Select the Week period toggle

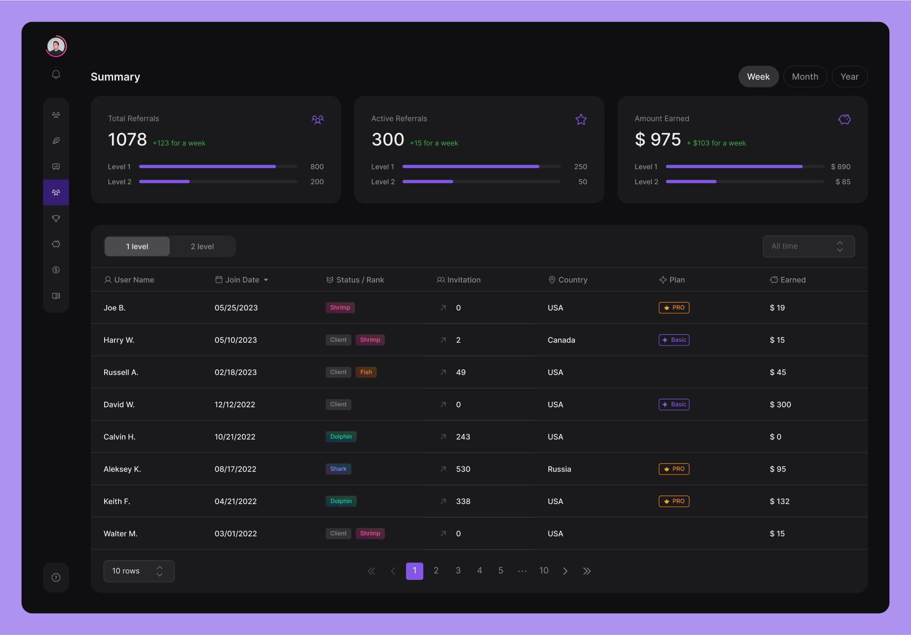tap(758, 77)
